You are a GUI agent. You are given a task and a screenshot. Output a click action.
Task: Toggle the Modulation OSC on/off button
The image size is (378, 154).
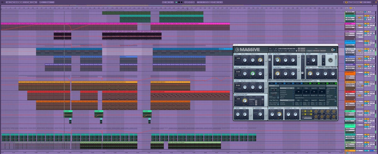pos(234,94)
